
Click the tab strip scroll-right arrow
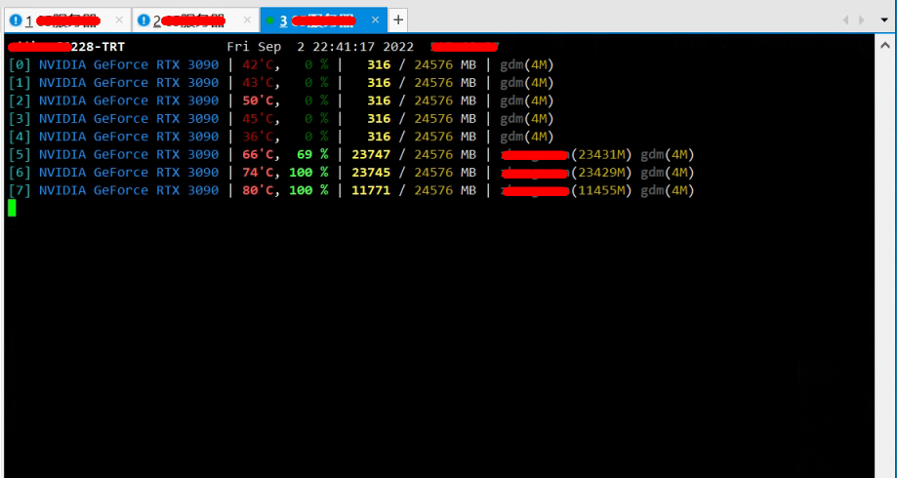point(862,20)
